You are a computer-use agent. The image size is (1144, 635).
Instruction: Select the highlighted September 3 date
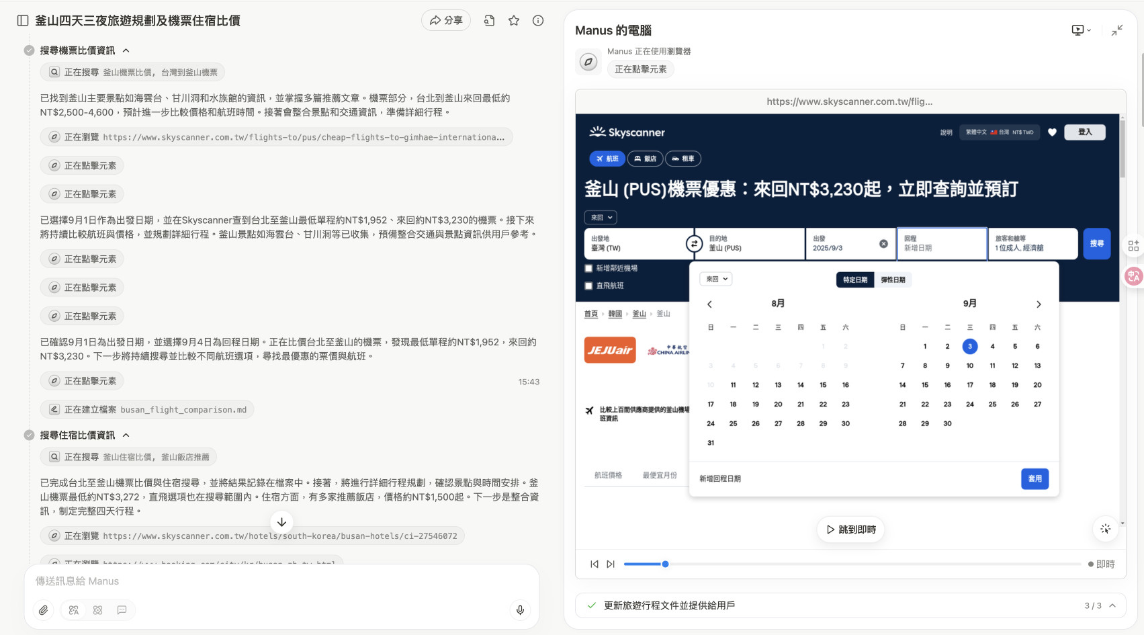click(x=970, y=347)
